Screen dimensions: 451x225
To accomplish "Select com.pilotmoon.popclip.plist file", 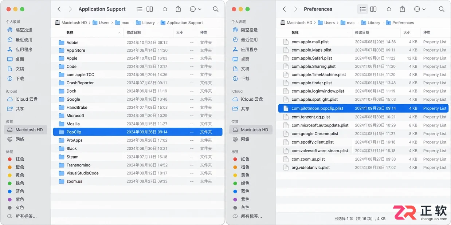I will click(x=363, y=108).
